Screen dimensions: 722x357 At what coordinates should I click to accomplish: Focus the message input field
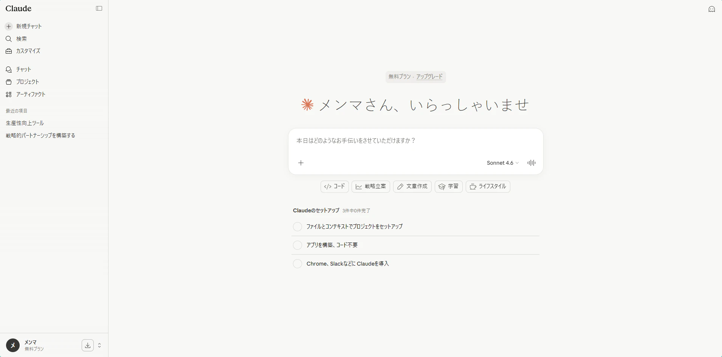click(x=415, y=141)
